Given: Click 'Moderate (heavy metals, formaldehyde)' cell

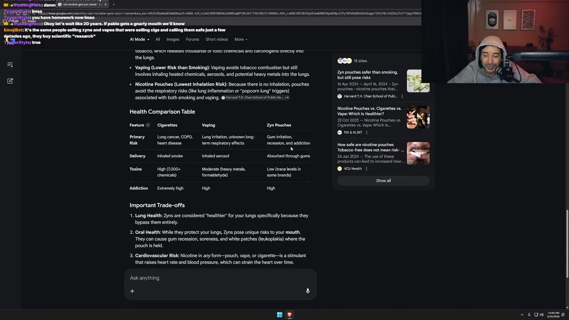Looking at the screenshot, I should click(224, 172).
